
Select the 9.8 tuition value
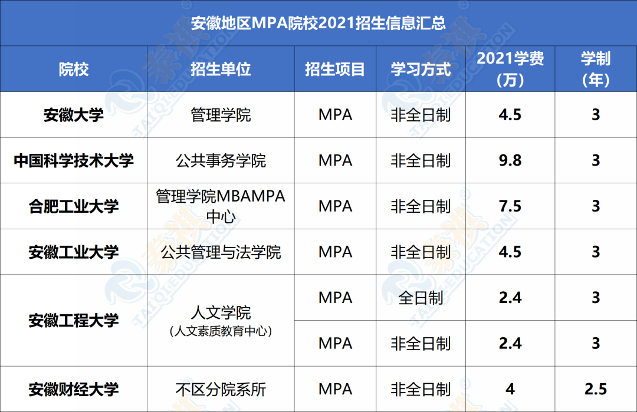click(x=510, y=160)
